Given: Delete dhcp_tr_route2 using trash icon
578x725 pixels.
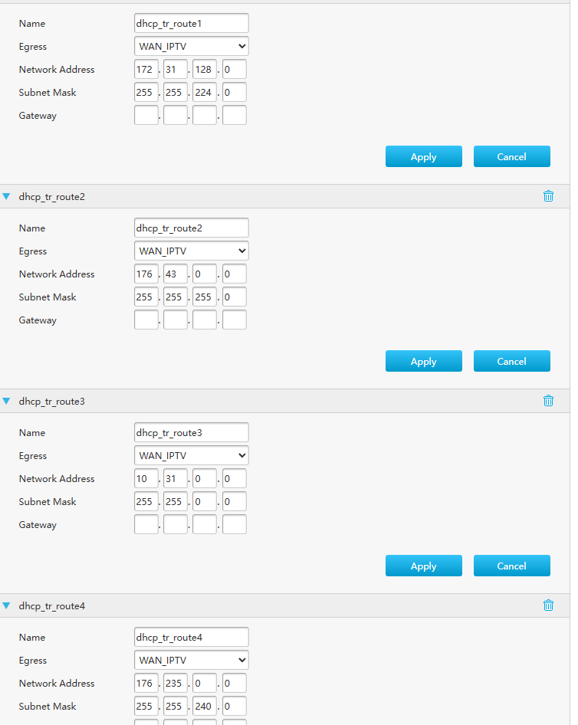Looking at the screenshot, I should point(548,196).
